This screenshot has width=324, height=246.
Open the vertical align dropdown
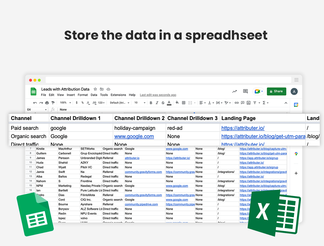click(211, 103)
